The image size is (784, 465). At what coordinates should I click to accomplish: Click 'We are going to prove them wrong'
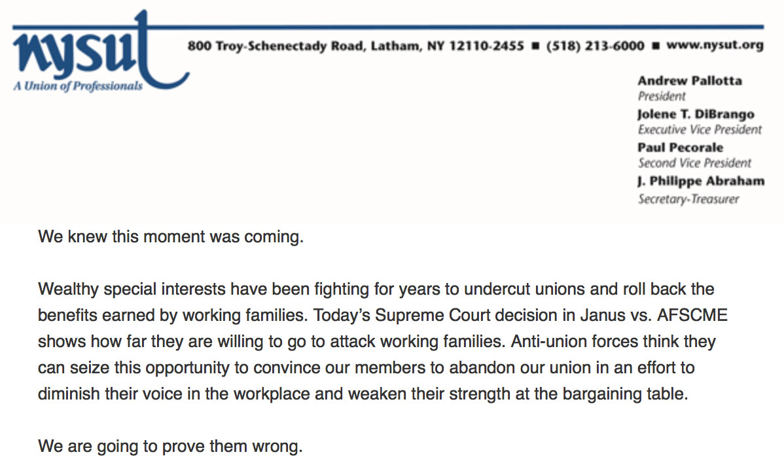point(170,446)
